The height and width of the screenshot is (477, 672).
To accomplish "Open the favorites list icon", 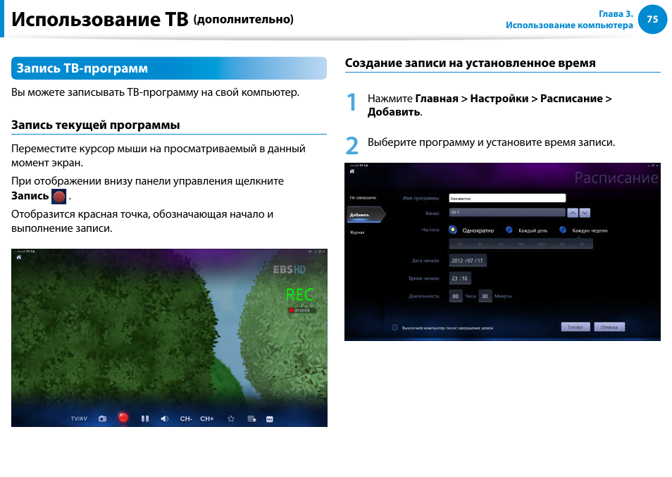I will (x=251, y=419).
